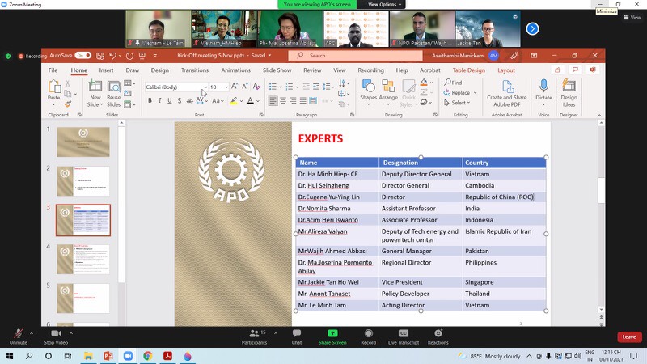This screenshot has width=647, height=364.
Task: Click the Zoom Record button
Action: click(x=369, y=336)
